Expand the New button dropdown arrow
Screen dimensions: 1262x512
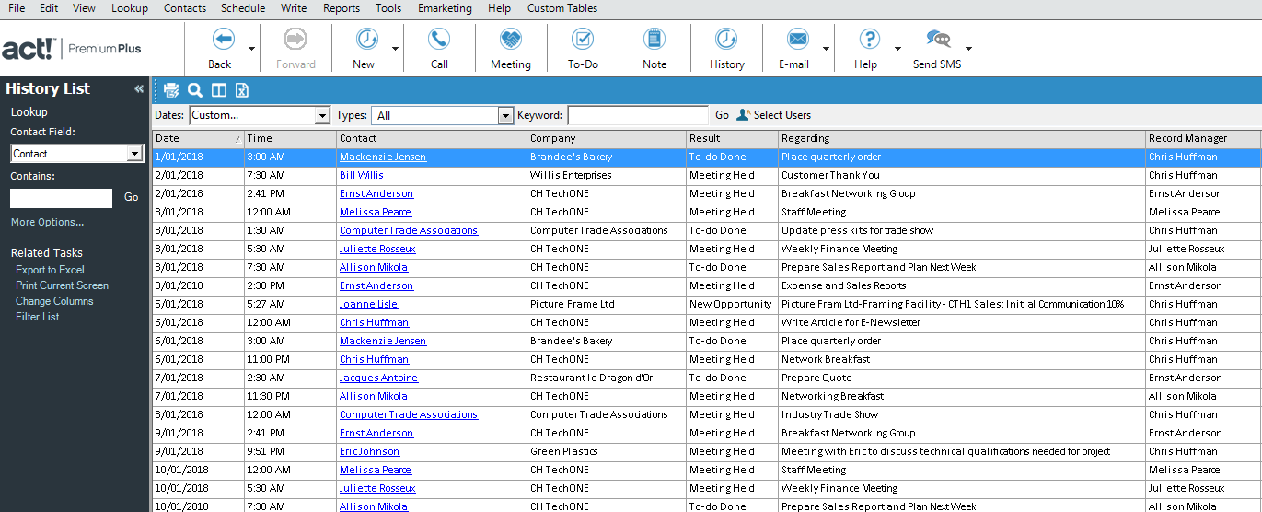pyautogui.click(x=395, y=49)
